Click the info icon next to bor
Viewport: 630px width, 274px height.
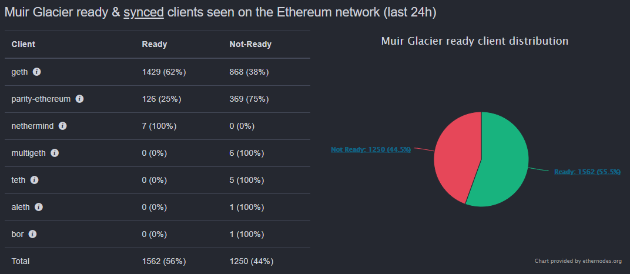tap(32, 234)
